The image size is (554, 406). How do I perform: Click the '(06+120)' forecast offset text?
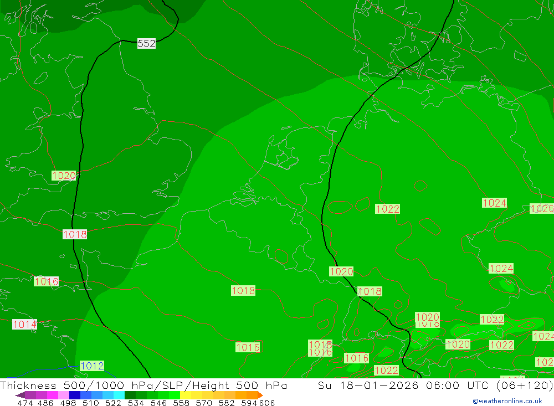tap(524, 385)
